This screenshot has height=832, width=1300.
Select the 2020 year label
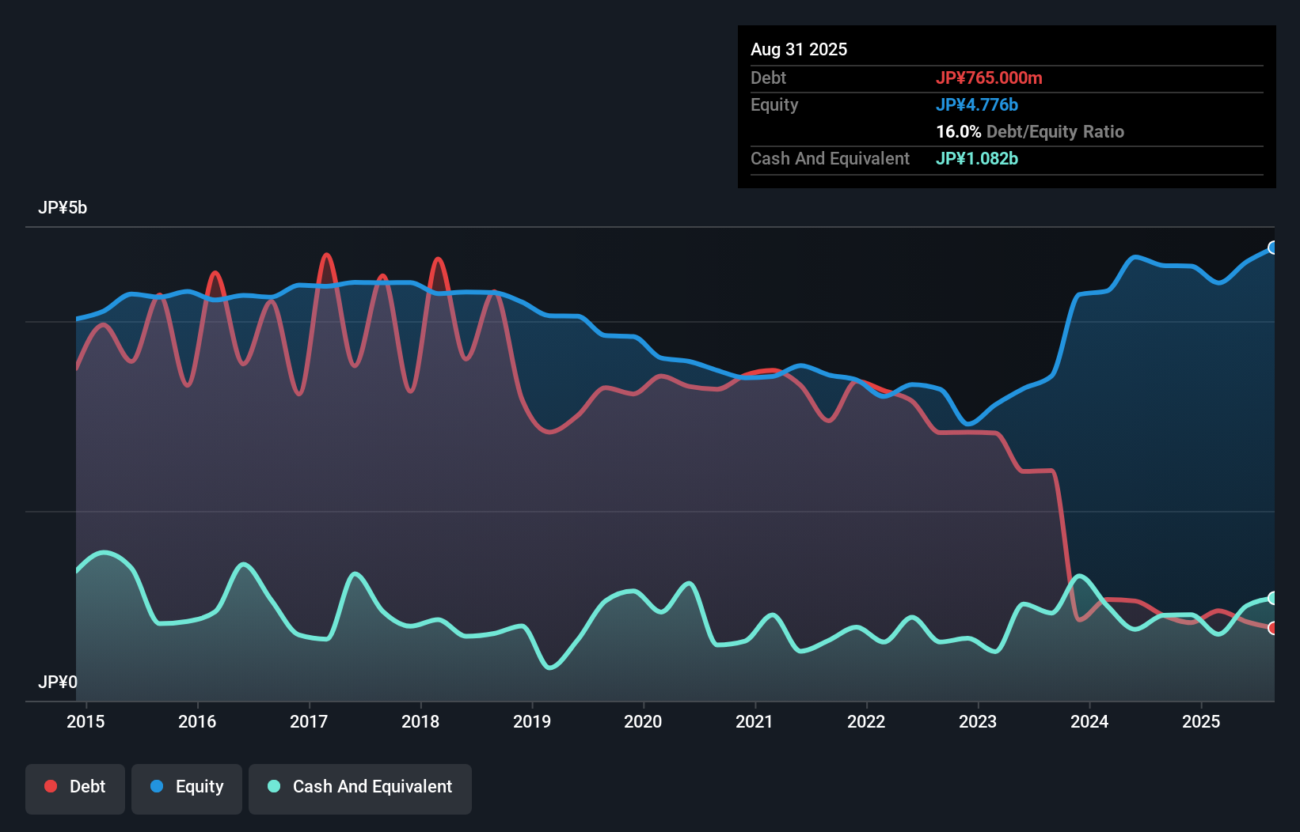pyautogui.click(x=644, y=721)
